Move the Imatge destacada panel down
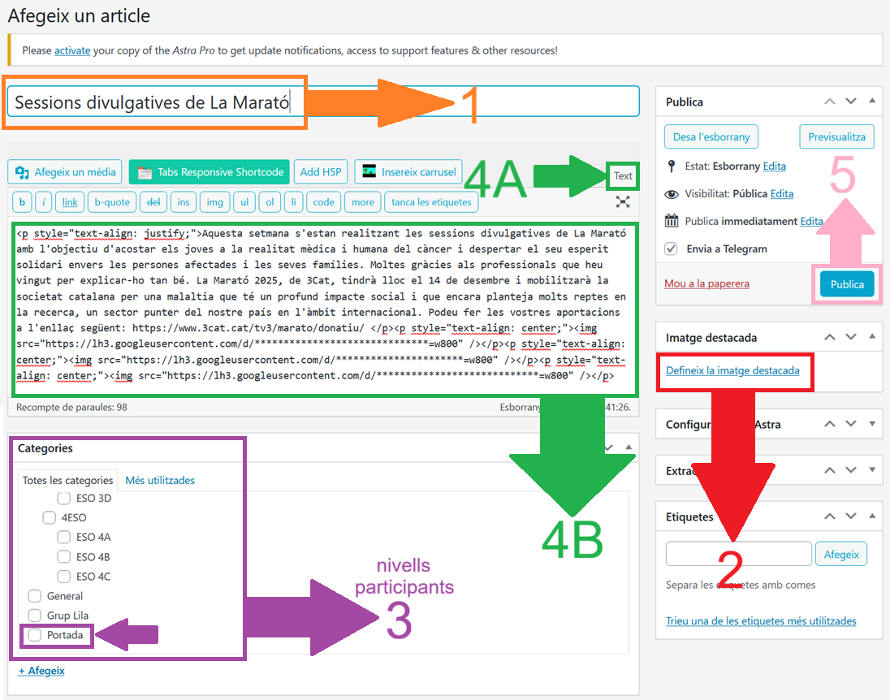 coord(851,337)
